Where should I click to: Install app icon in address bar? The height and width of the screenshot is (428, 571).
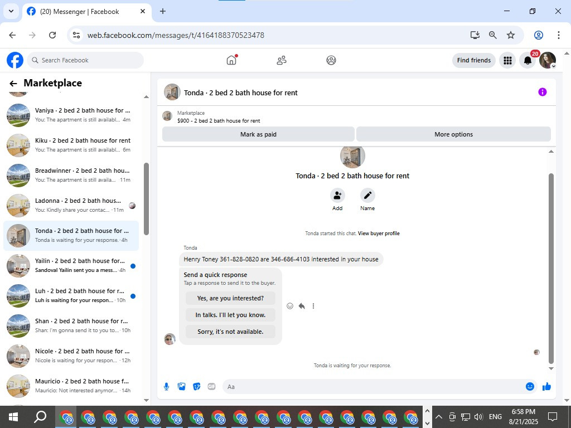pyautogui.click(x=475, y=35)
